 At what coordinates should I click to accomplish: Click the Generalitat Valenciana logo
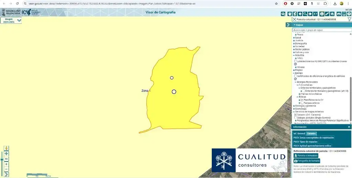tap(11, 12)
